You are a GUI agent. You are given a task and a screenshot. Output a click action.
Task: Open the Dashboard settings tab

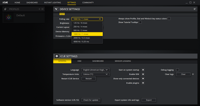(x=98, y=61)
